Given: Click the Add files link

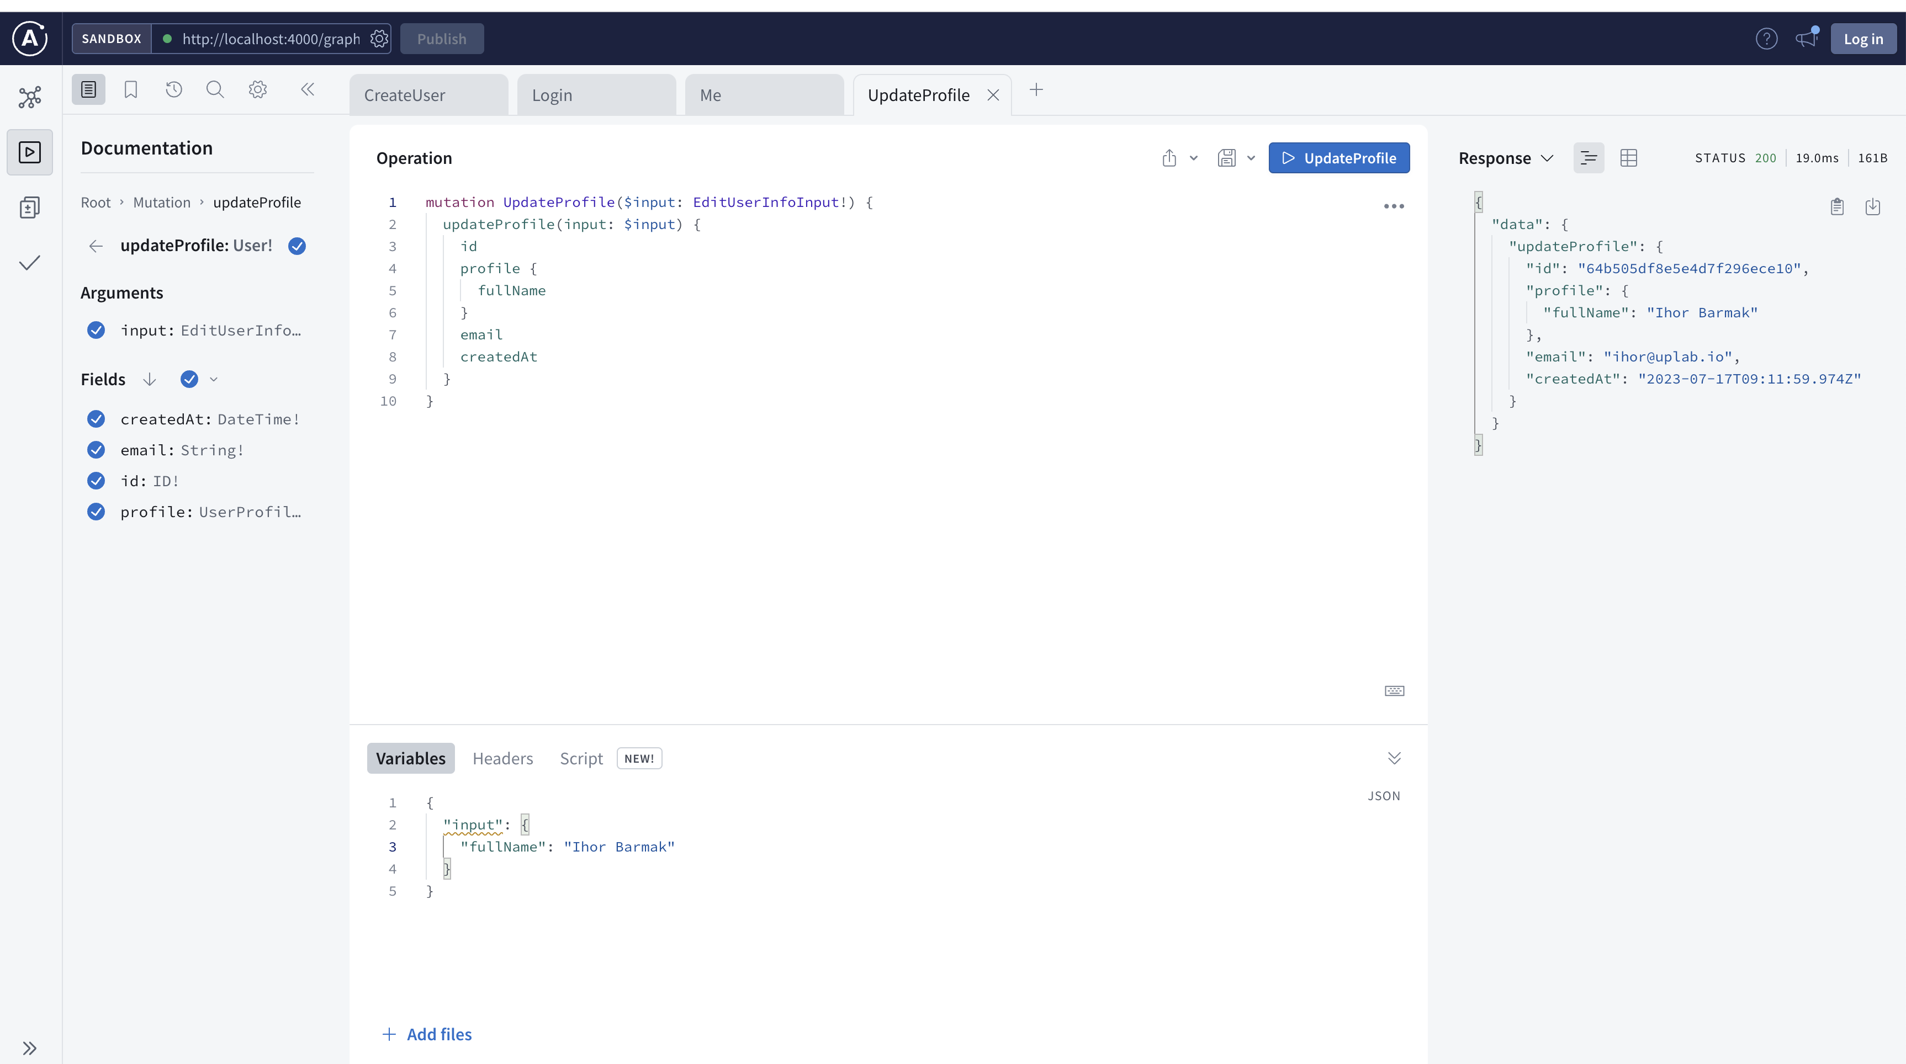Looking at the screenshot, I should [427, 1034].
